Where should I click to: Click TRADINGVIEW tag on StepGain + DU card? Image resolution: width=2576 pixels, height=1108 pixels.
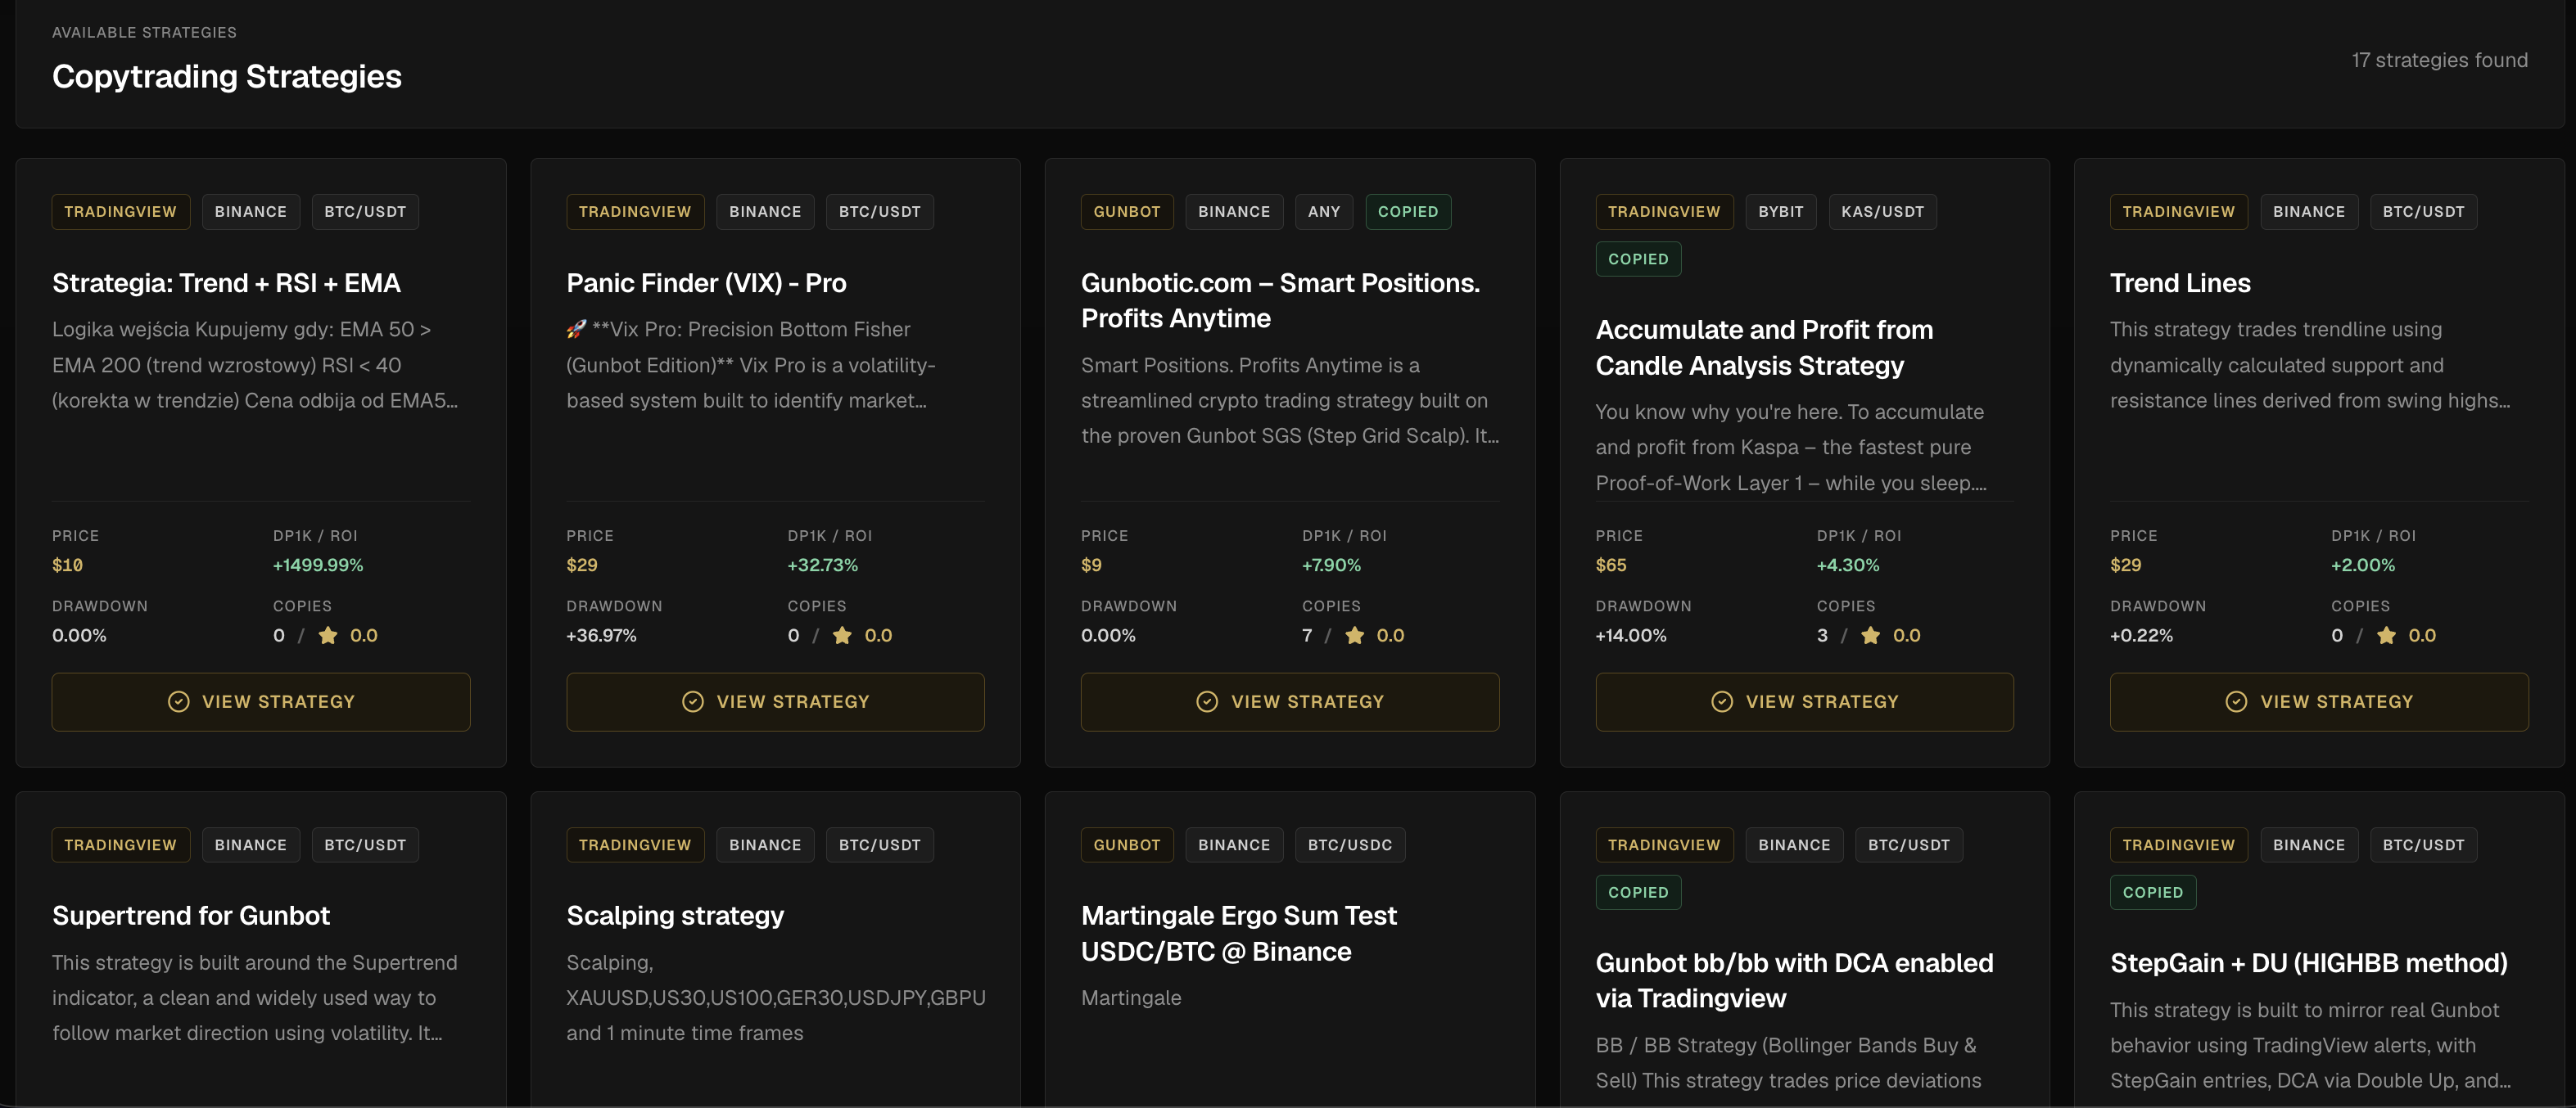pyautogui.click(x=2178, y=845)
